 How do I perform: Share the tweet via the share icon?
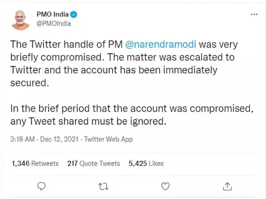click(x=227, y=187)
